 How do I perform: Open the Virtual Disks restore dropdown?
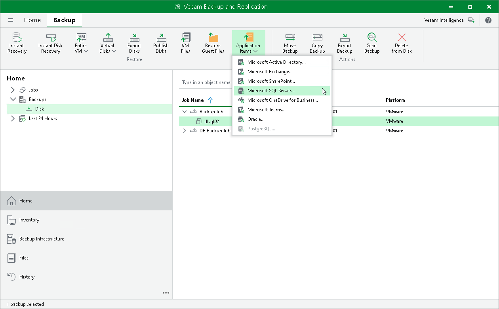pos(108,43)
